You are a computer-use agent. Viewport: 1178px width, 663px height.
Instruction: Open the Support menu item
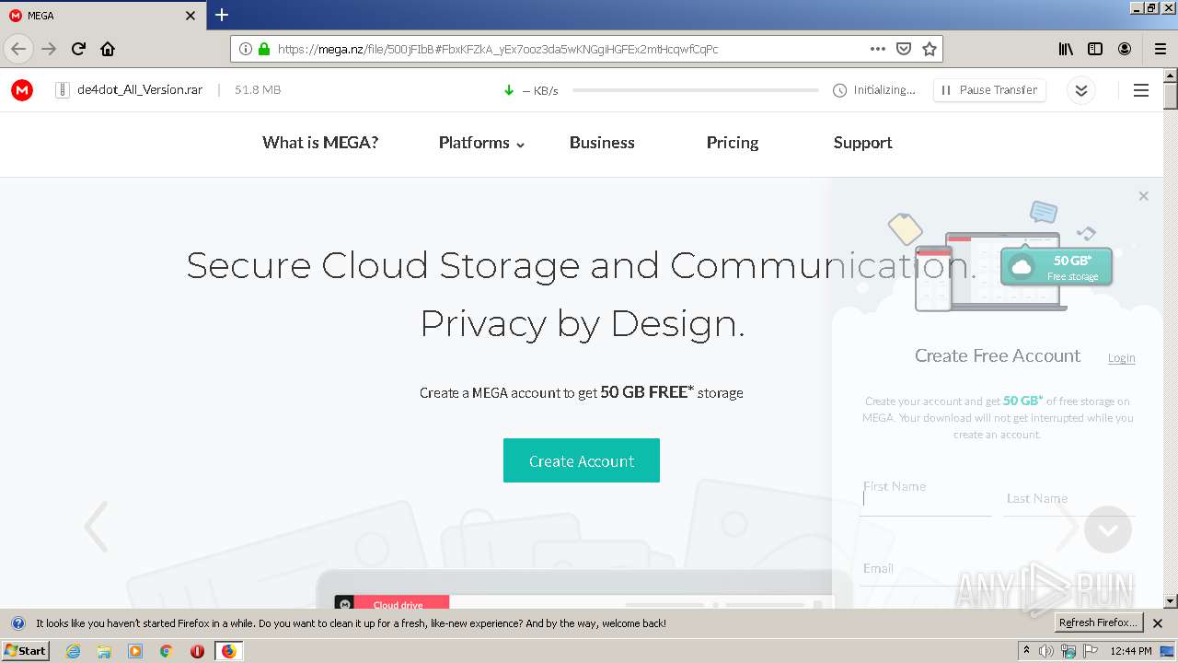coord(862,143)
